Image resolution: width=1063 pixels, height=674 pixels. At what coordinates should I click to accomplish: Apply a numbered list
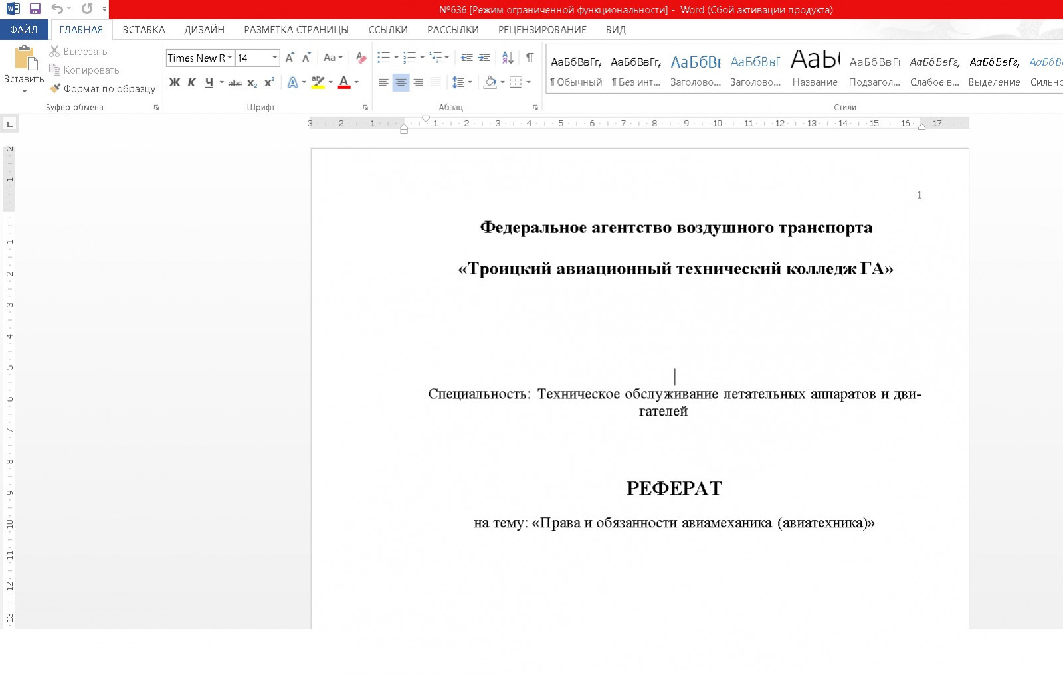(x=409, y=58)
